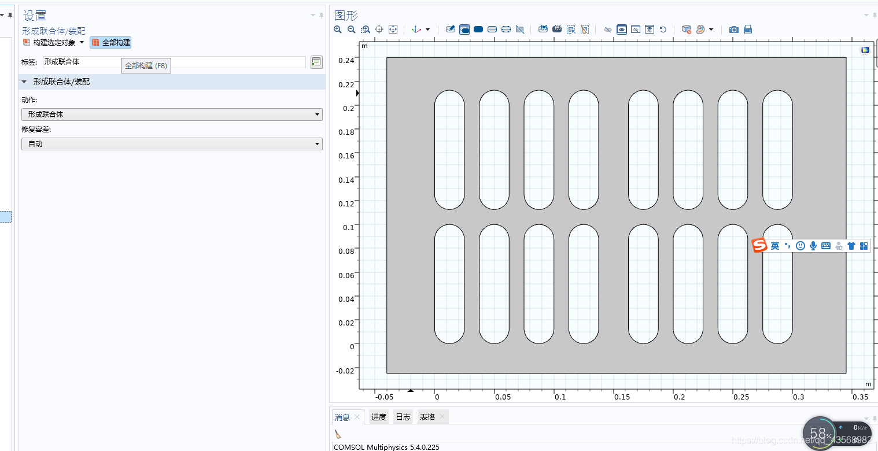878x451 pixels.
Task: Open the 修复容差 dropdown showing 自动
Action: (172, 144)
